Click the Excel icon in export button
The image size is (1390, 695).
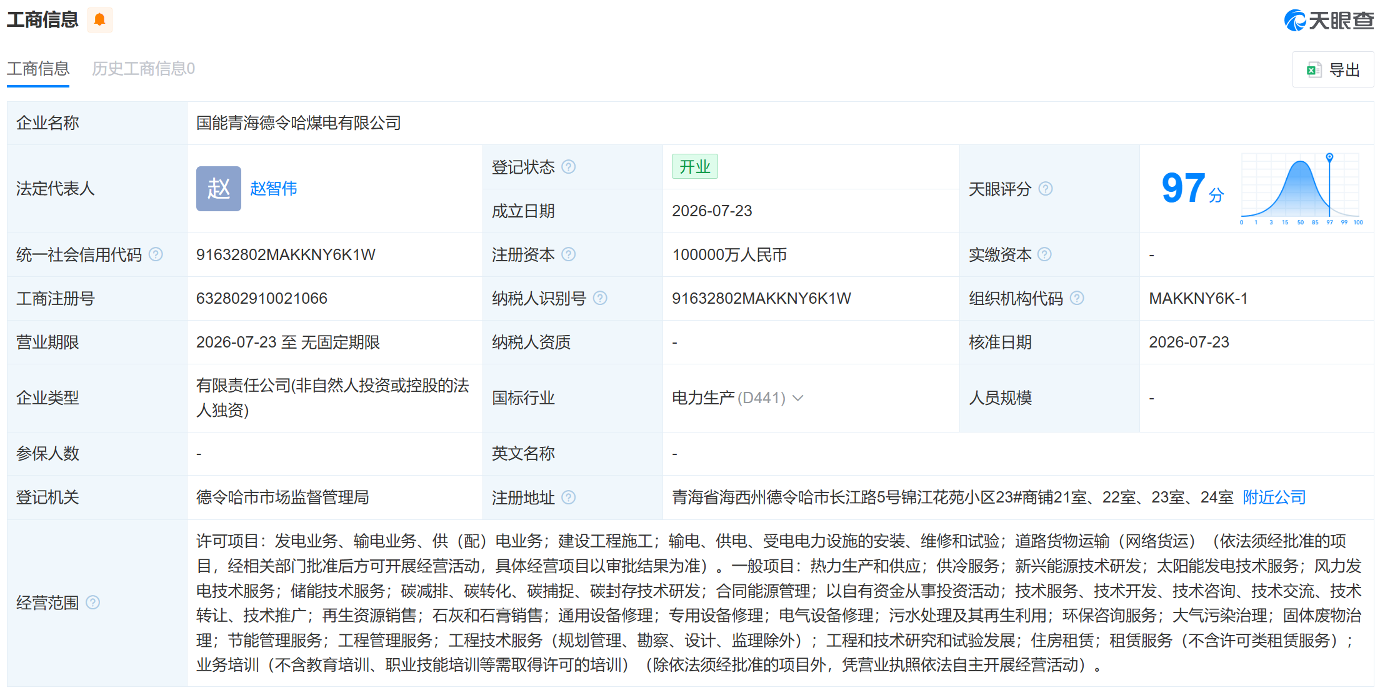point(1314,70)
